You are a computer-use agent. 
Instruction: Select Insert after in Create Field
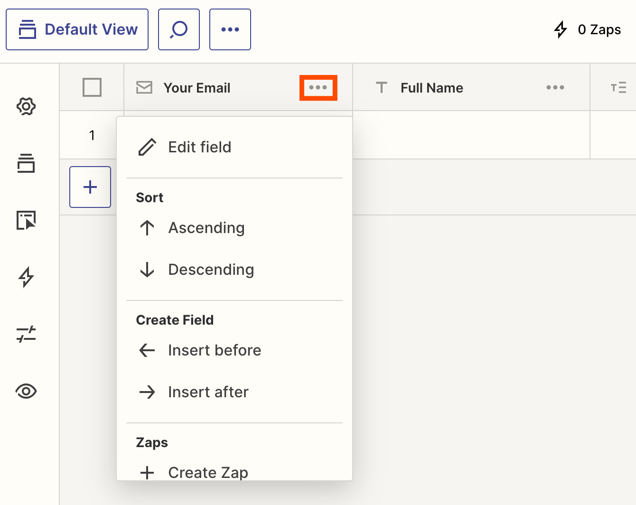(x=208, y=392)
